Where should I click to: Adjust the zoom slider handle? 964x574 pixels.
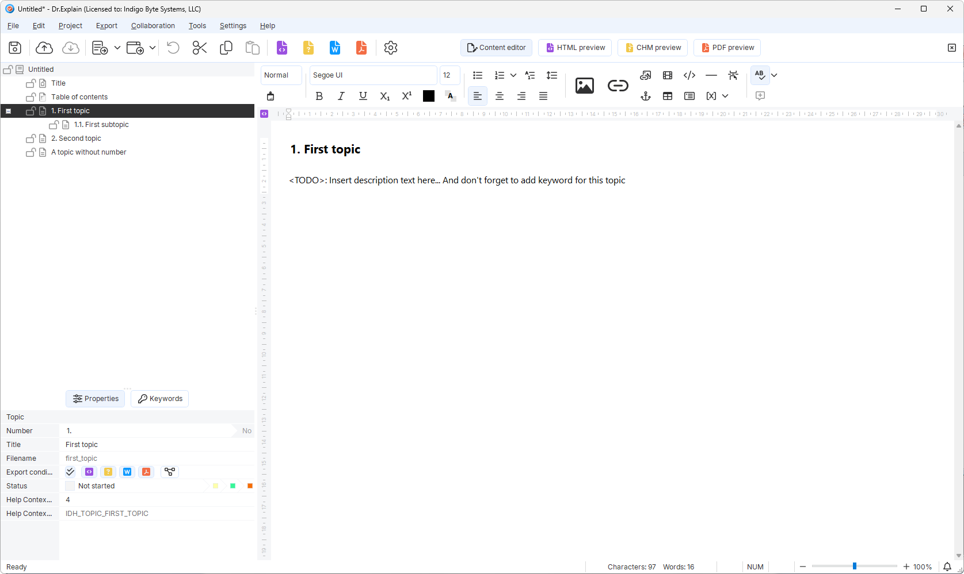[x=855, y=567]
